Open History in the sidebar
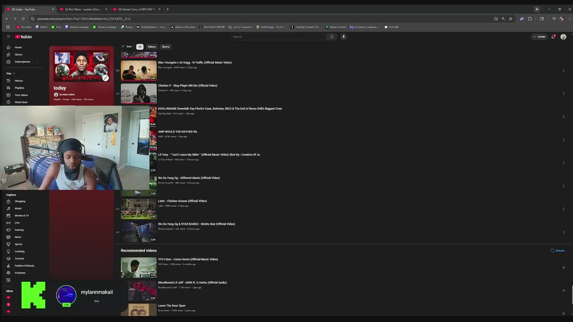Image resolution: width=573 pixels, height=322 pixels. (x=19, y=80)
